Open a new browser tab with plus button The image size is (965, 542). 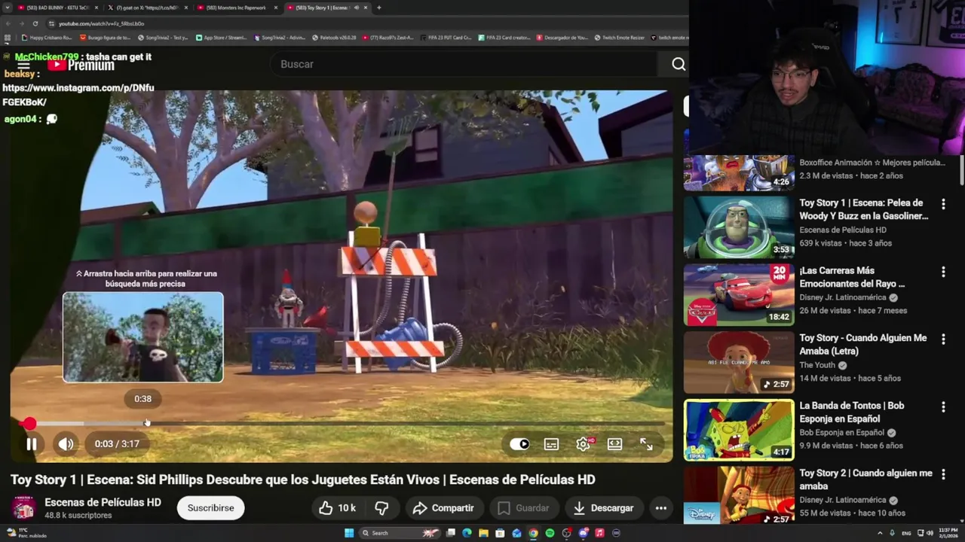point(378,8)
